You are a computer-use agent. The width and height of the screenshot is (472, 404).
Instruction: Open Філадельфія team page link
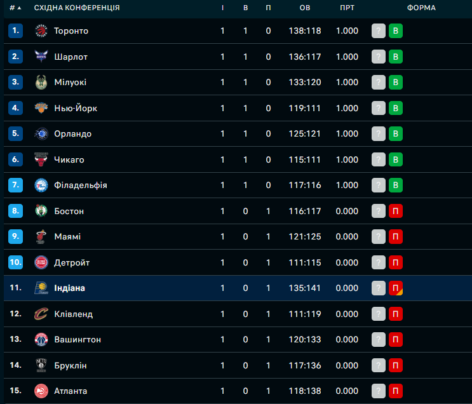[81, 185]
